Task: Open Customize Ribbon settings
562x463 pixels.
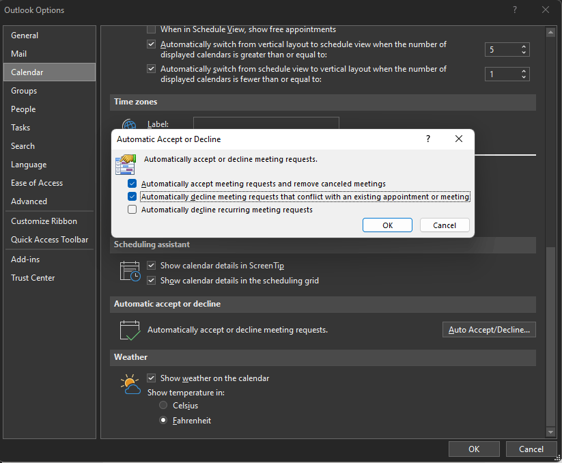Action: [49, 221]
